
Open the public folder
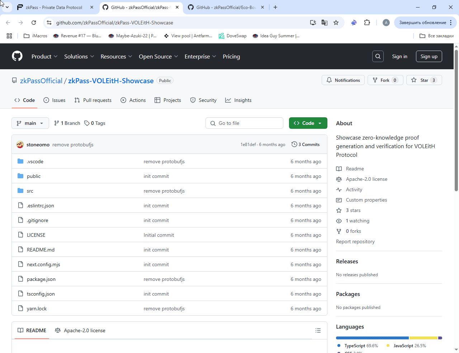(34, 176)
